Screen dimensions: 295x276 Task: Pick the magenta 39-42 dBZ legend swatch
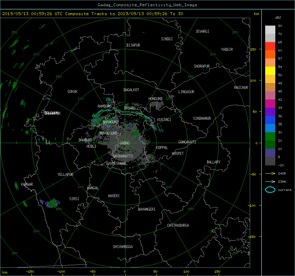pyautogui.click(x=270, y=104)
